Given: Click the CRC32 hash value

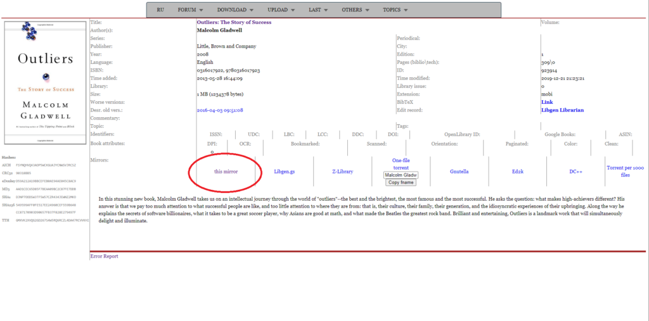Looking at the screenshot, I should (x=24, y=173).
